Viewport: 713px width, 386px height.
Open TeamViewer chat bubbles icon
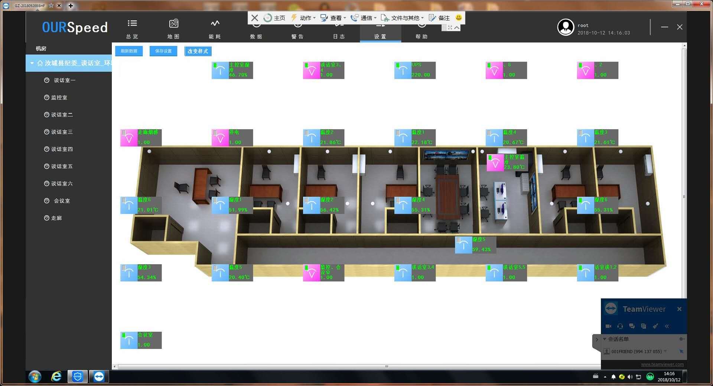point(632,326)
